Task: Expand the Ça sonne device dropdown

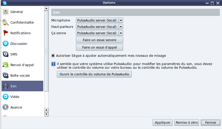Action: [x=99, y=33]
